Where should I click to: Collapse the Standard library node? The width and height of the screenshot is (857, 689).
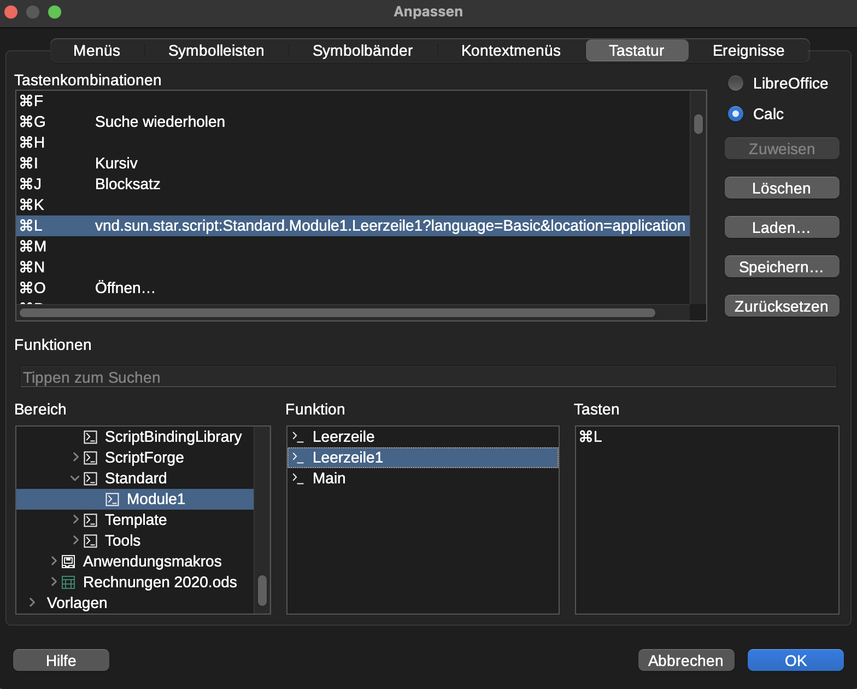75,478
